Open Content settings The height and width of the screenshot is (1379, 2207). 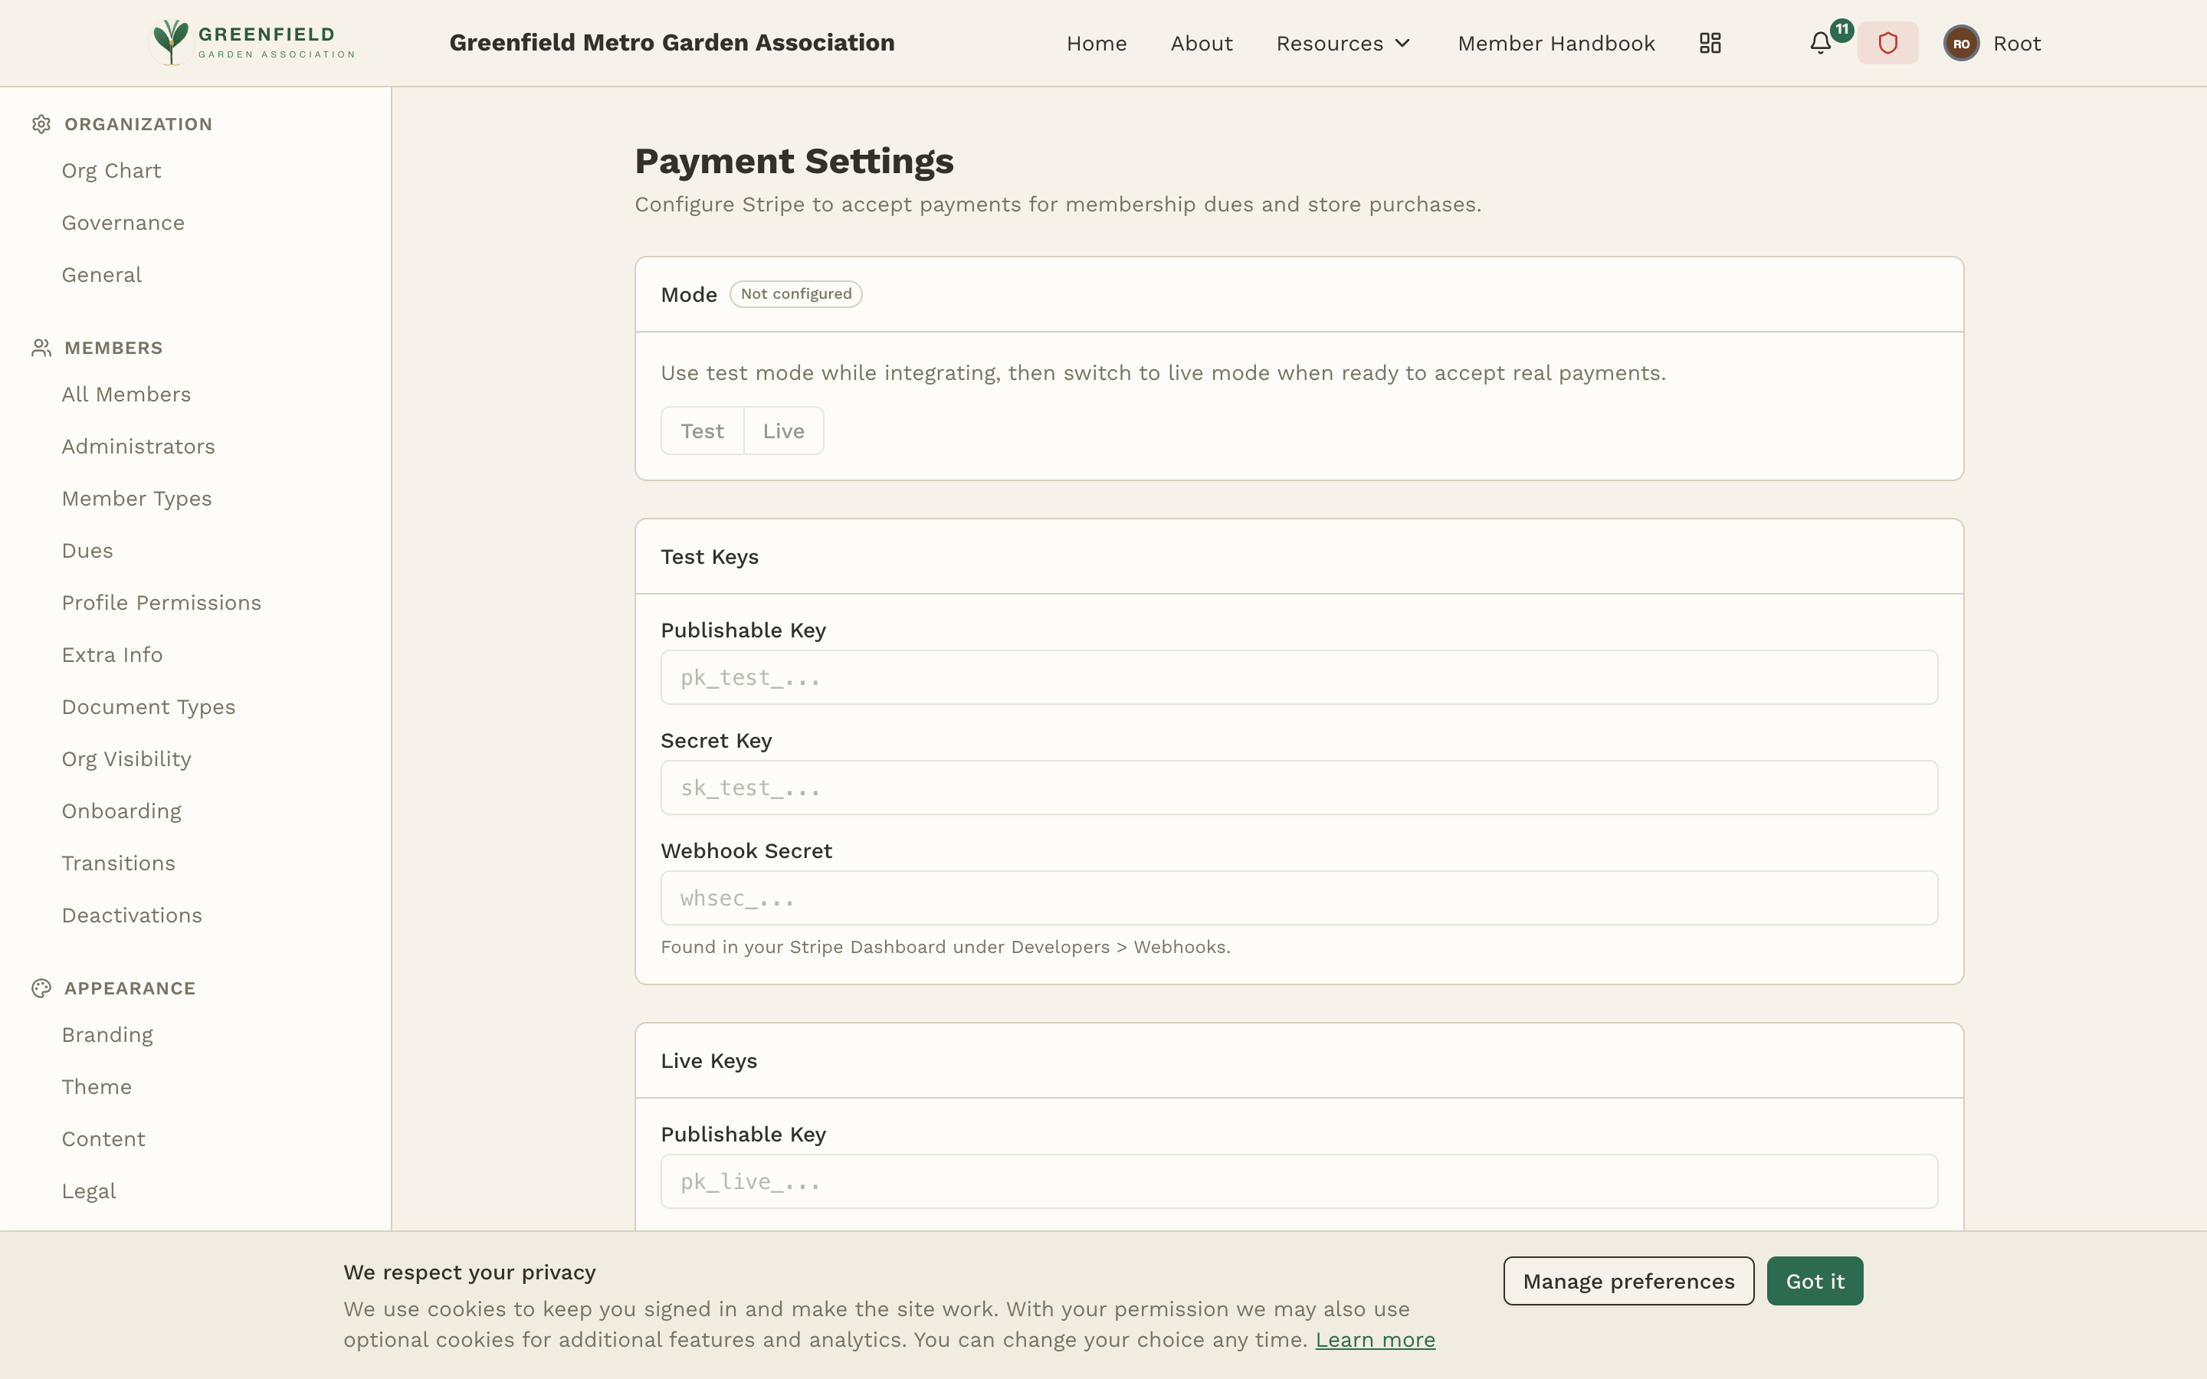point(103,1138)
